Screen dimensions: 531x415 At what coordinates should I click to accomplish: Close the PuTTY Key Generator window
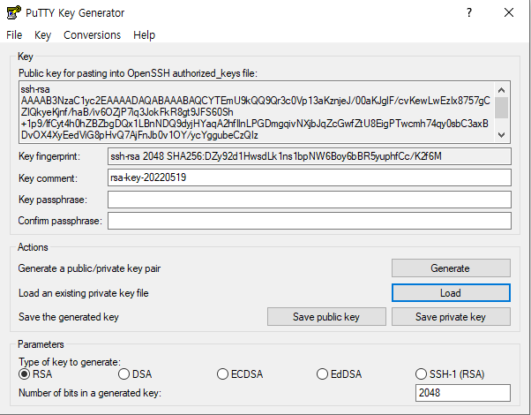509,13
